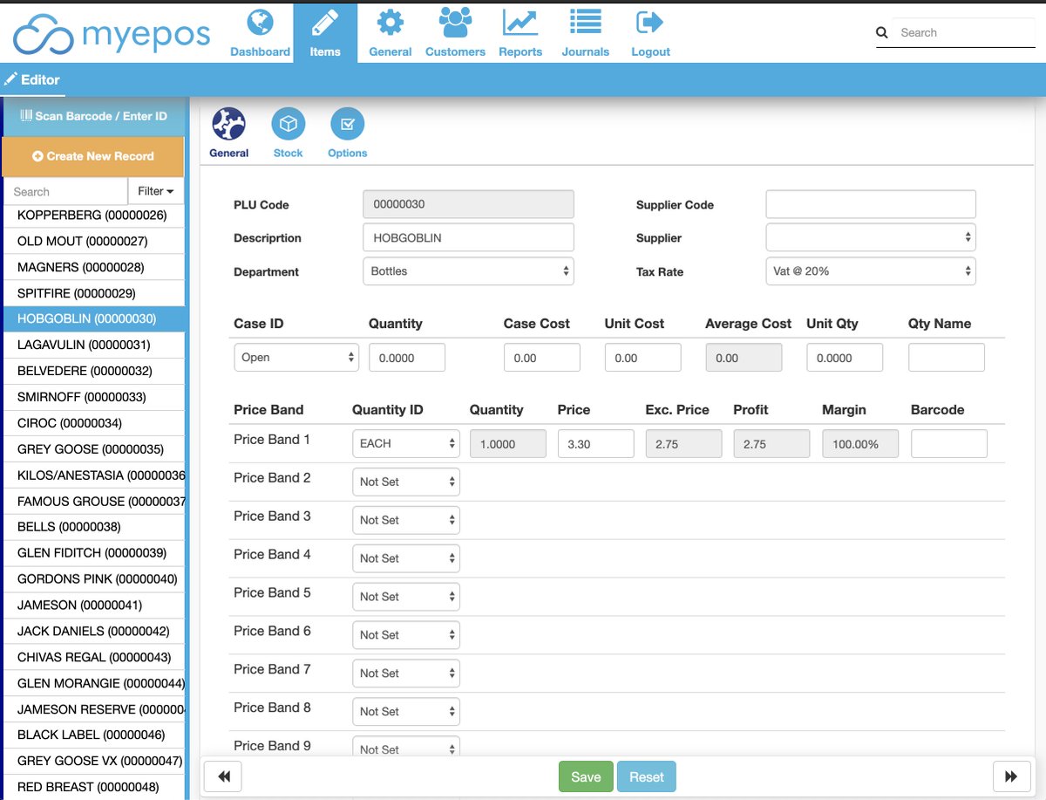This screenshot has width=1046, height=800.
Task: Click the myepos cloud logo
Action: tap(43, 34)
